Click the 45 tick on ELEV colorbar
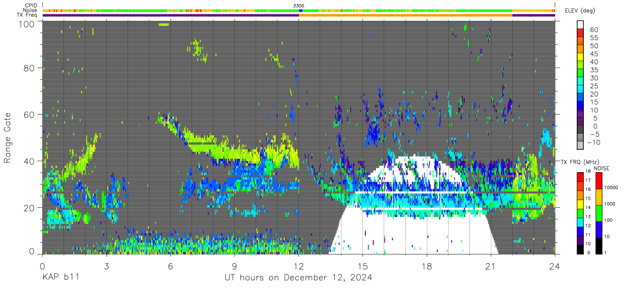 (593, 54)
